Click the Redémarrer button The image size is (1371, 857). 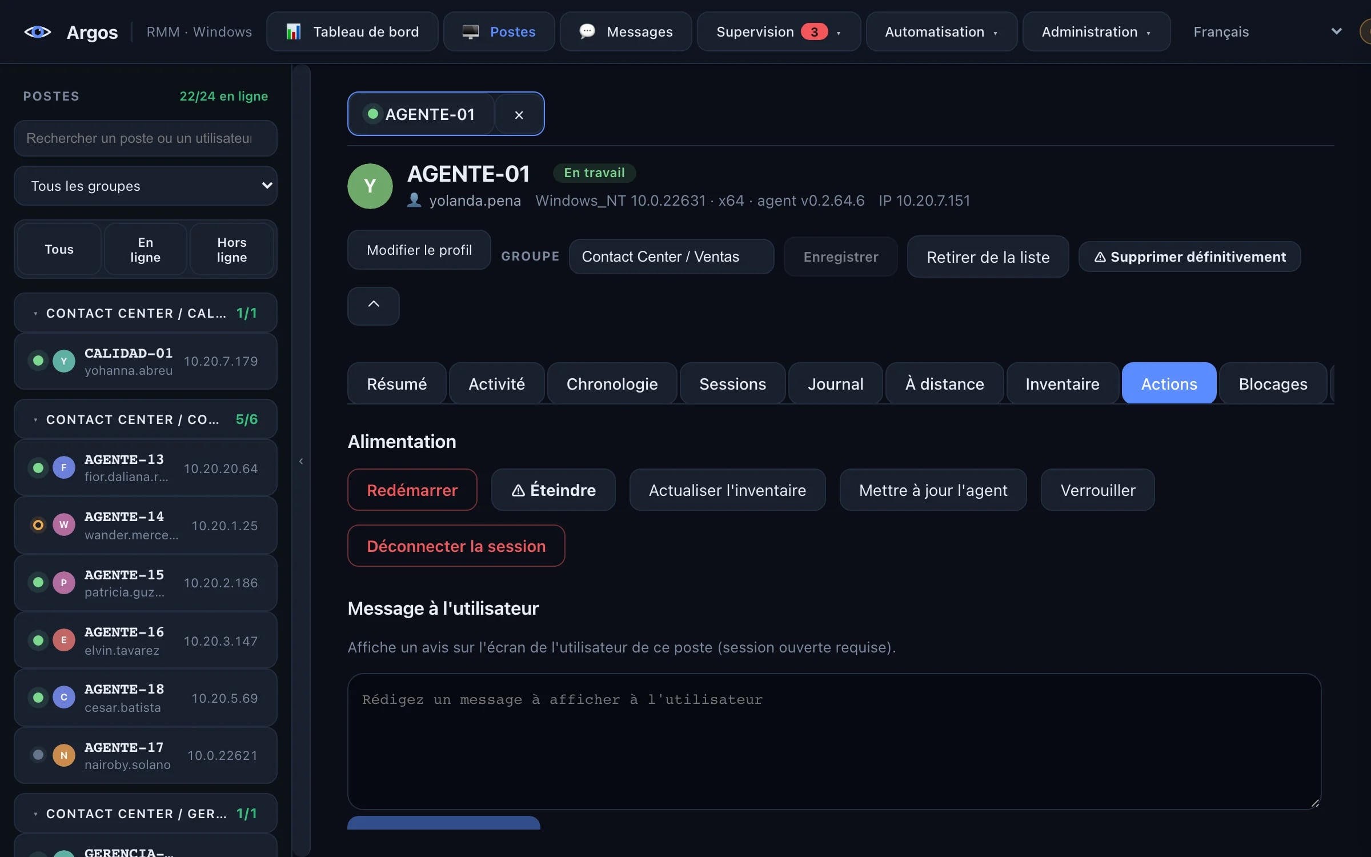tap(412, 490)
